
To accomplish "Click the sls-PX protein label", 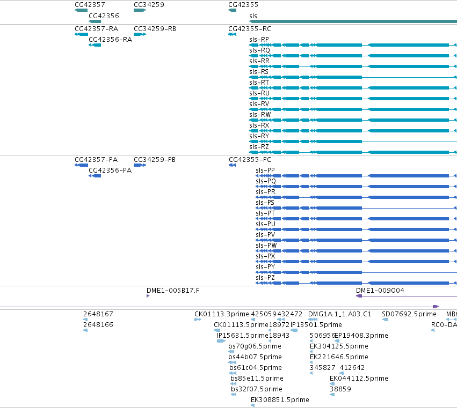I will click(265, 256).
